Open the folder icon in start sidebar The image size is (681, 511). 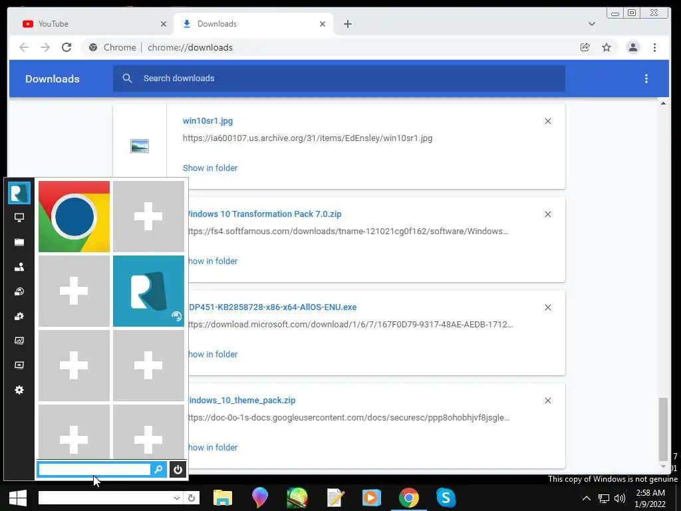tap(19, 242)
